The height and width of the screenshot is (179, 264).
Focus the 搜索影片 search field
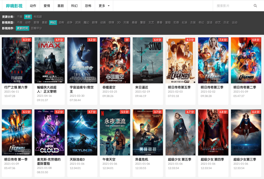(234, 6)
